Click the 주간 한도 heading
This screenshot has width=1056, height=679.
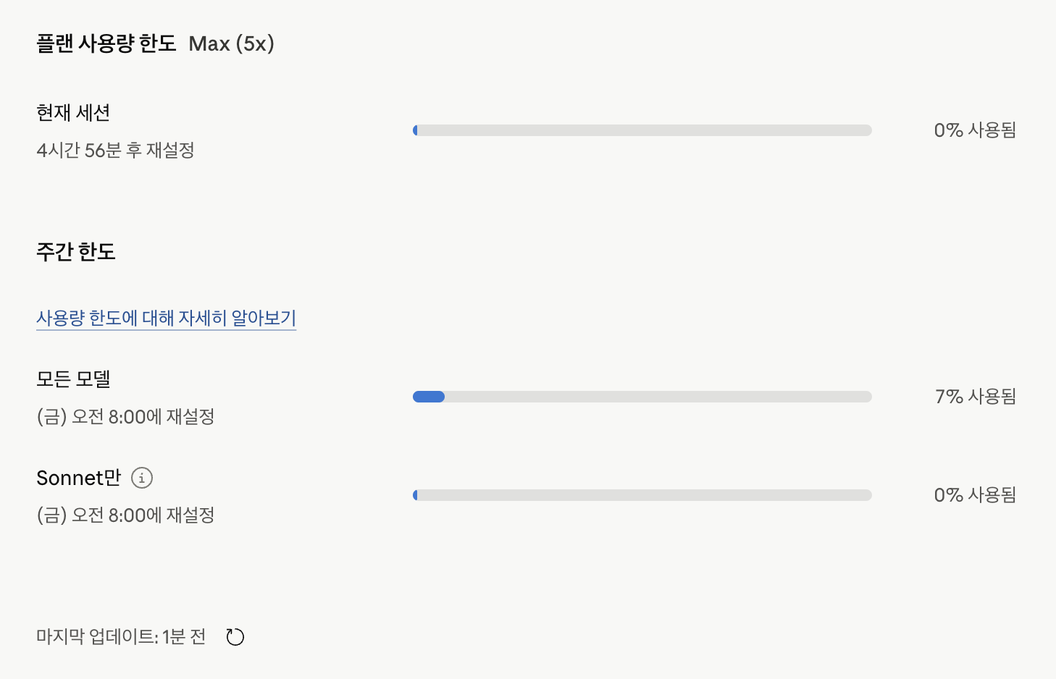[76, 252]
